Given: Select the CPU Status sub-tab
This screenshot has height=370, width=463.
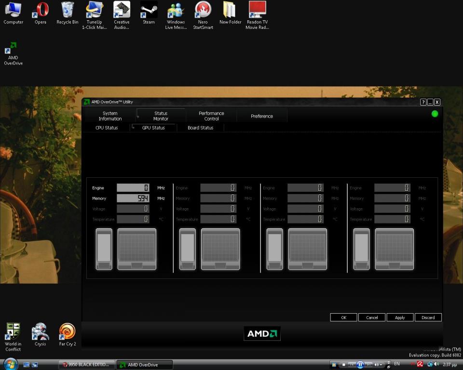Looking at the screenshot, I should coord(107,128).
